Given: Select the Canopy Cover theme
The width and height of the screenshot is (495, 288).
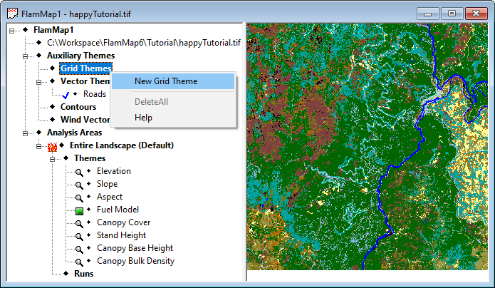Looking at the screenshot, I should 123,222.
